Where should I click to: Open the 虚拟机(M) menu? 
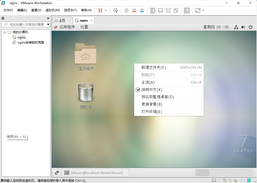[x=52, y=10]
